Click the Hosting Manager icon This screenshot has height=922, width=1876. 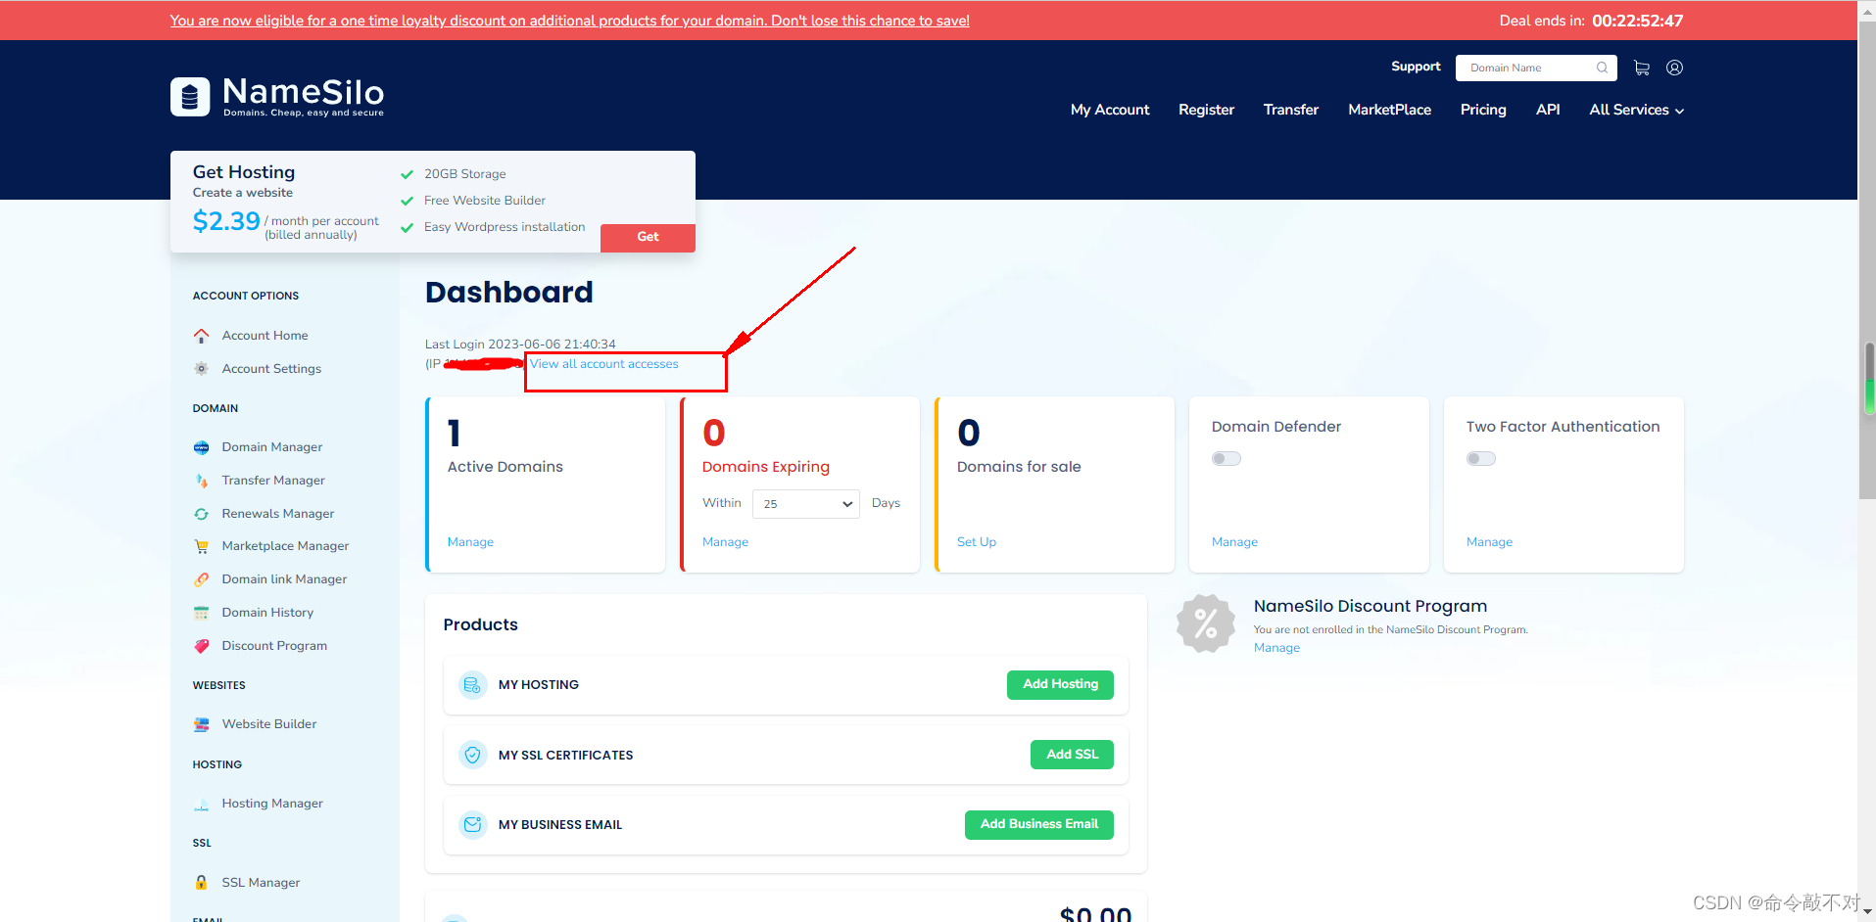tap(201, 804)
